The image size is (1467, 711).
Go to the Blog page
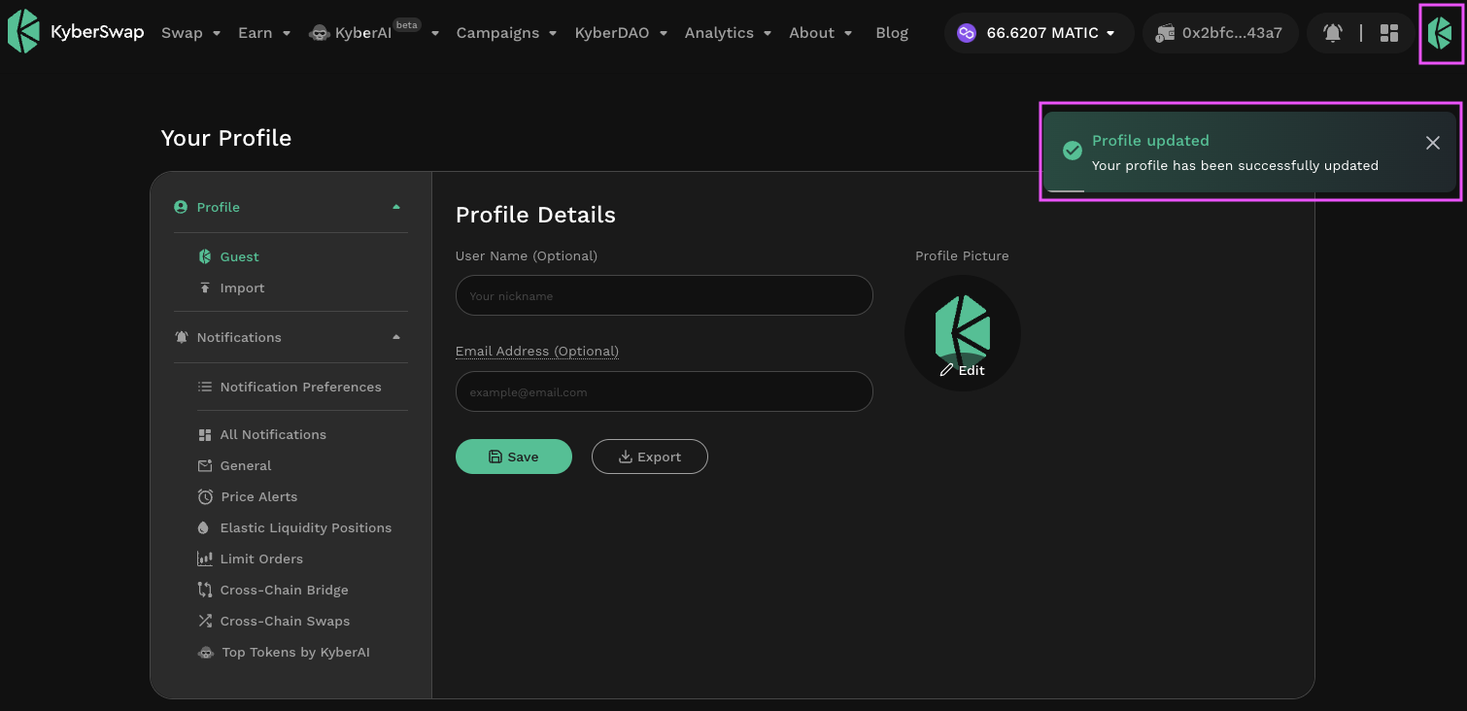[891, 33]
